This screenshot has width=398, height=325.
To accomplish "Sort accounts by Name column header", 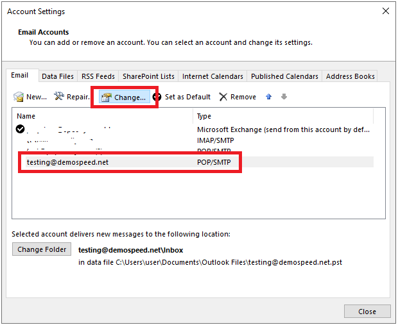I will click(103, 116).
